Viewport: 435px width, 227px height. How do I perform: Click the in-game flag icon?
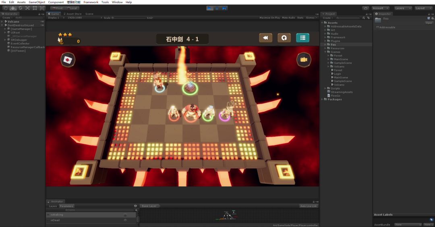tap(68, 60)
